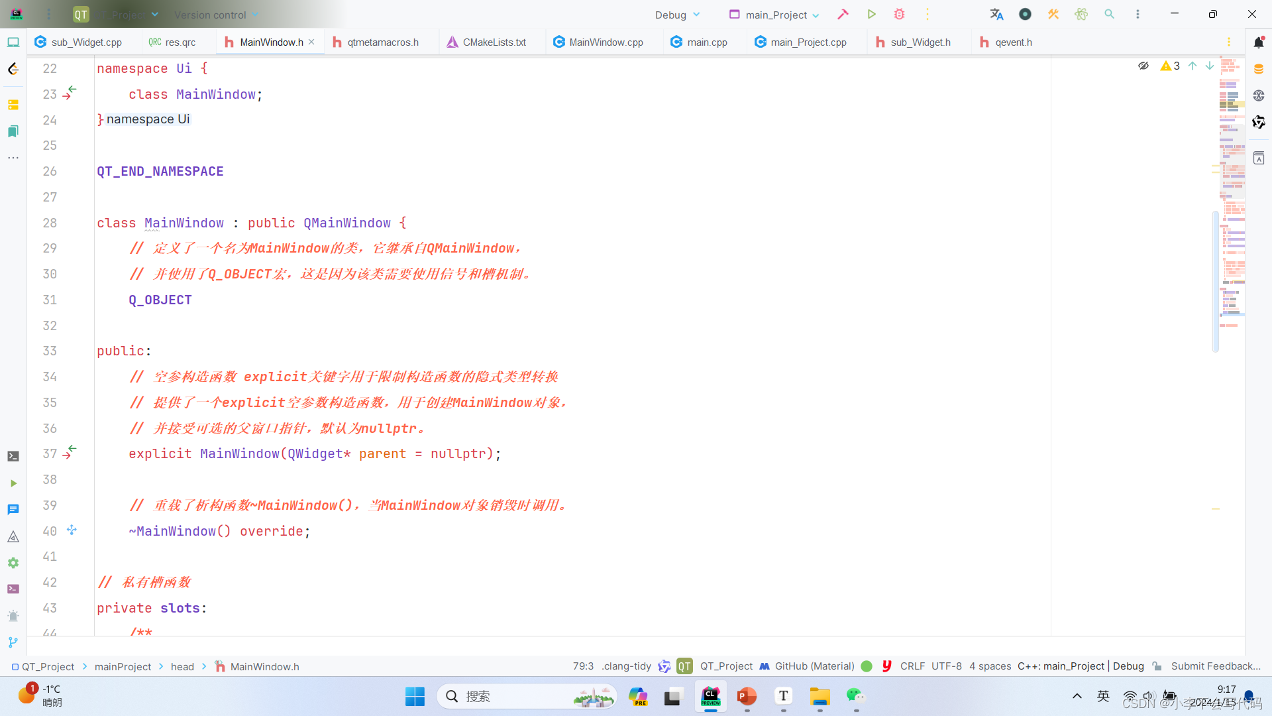This screenshot has height=716, width=1272.
Task: Close the MainWindow.h tab
Action: [x=311, y=42]
